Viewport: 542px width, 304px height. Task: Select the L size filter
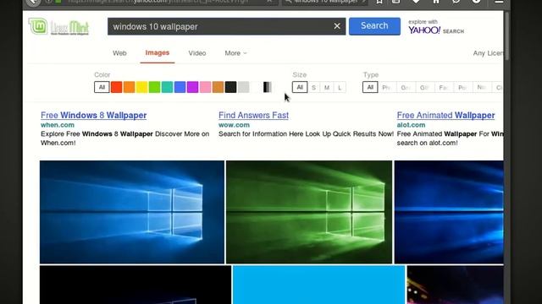click(340, 88)
